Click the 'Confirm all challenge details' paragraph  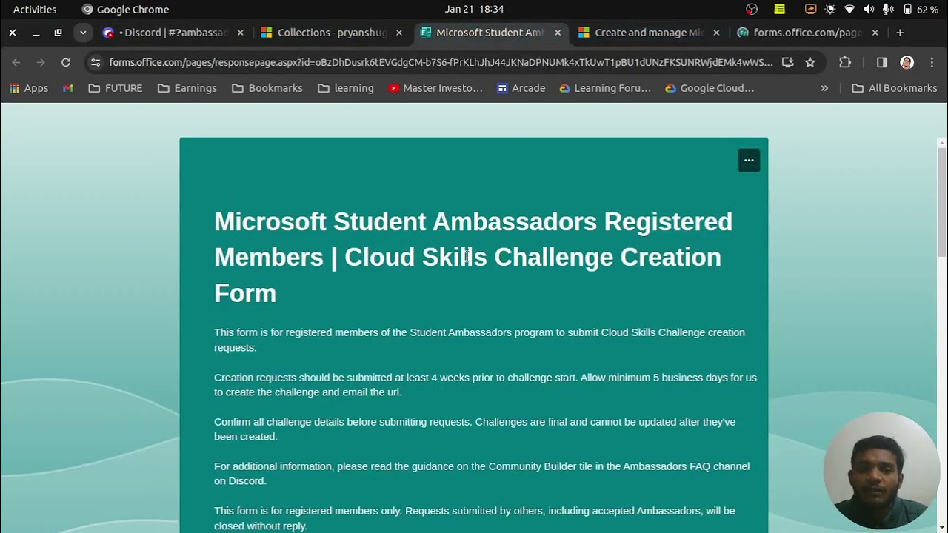tap(475, 429)
